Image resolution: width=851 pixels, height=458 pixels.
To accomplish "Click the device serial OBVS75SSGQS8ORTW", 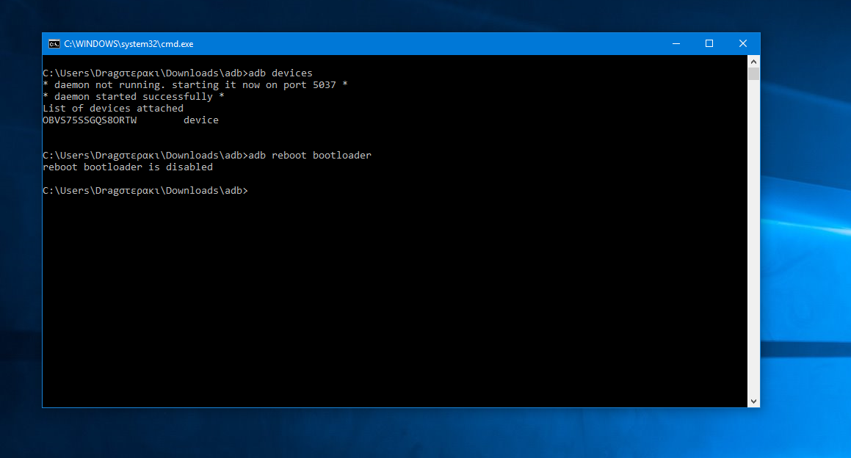I will pyautogui.click(x=90, y=120).
